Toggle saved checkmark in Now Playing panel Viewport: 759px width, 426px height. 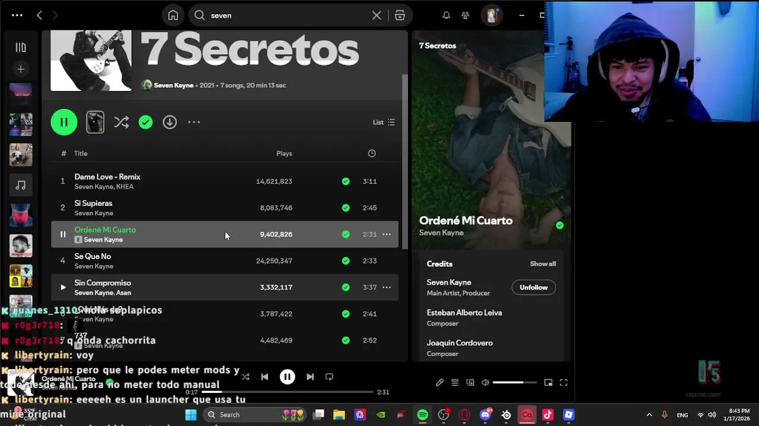click(560, 225)
